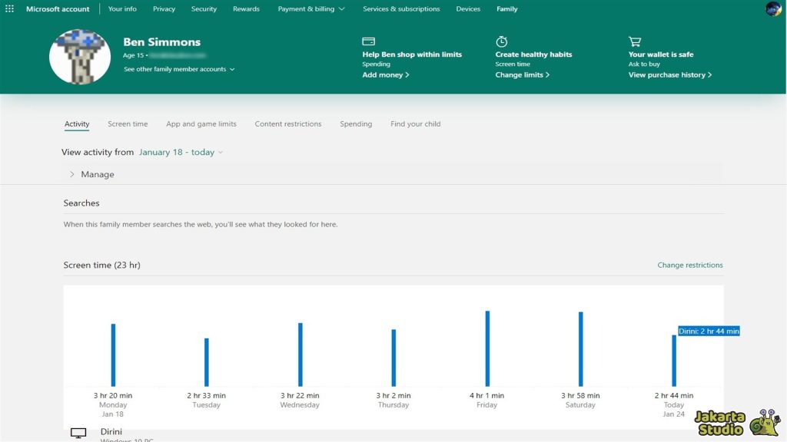
Task: Open the App and game limits tab
Action: click(x=201, y=124)
